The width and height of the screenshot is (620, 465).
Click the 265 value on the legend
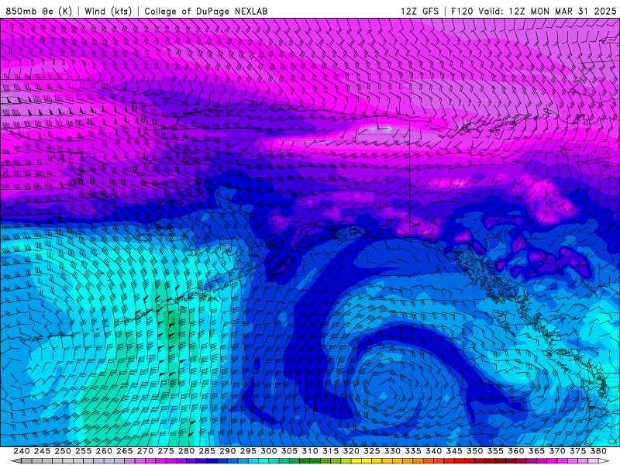(124, 451)
